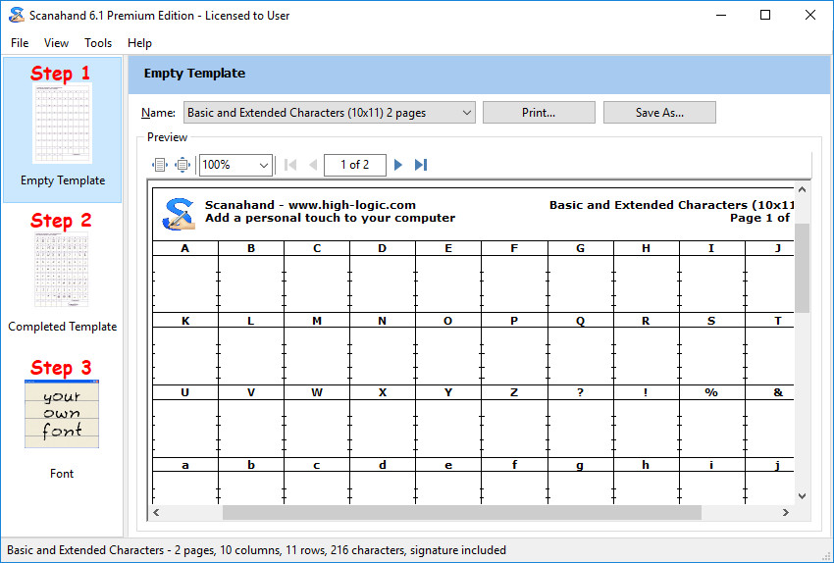Click the Print... button
This screenshot has width=834, height=563.
pos(539,113)
